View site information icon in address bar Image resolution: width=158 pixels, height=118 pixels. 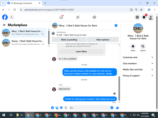coord(21,10)
